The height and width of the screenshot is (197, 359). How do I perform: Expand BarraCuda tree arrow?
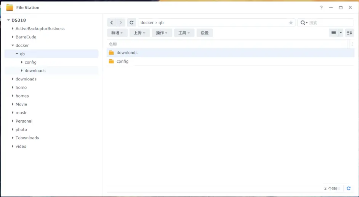pyautogui.click(x=13, y=37)
